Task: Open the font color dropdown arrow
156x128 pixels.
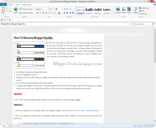Action: click(61, 13)
